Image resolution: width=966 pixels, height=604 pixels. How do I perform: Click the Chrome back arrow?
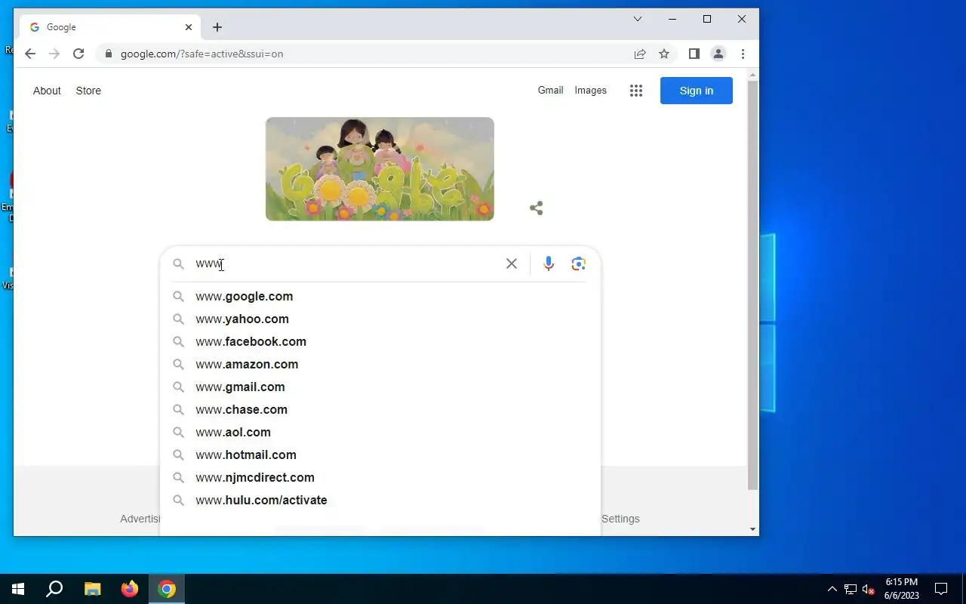pyautogui.click(x=30, y=54)
